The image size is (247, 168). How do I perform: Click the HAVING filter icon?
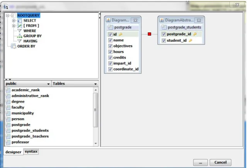point(20,41)
